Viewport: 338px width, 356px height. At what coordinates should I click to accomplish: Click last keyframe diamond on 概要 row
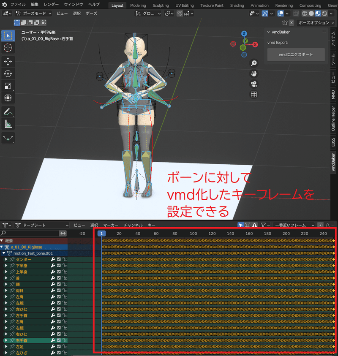(333, 241)
